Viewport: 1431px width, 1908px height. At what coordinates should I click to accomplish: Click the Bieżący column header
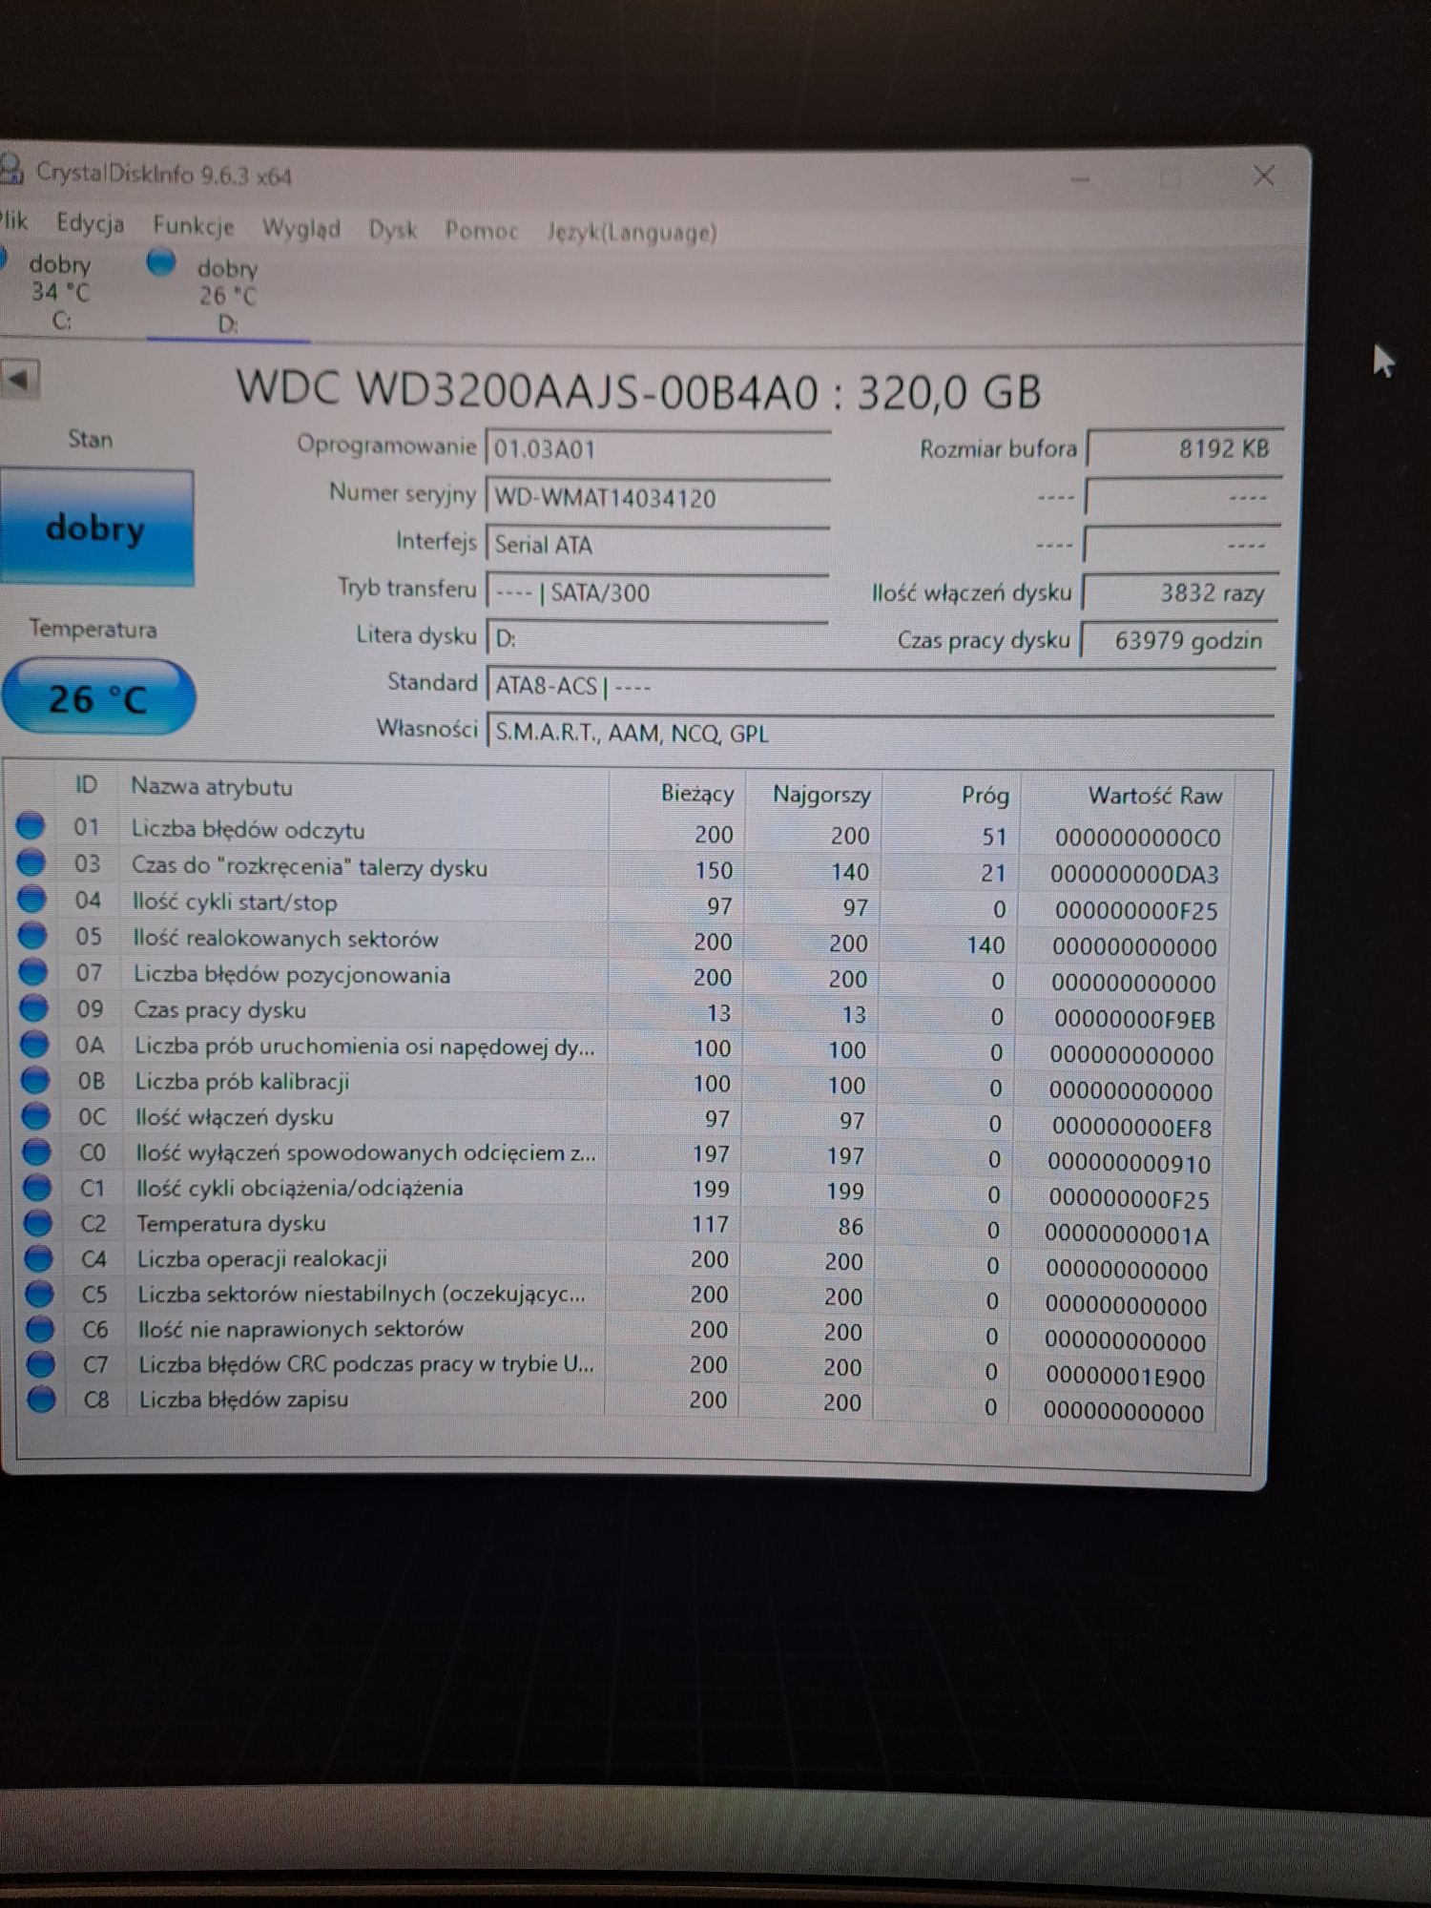tap(697, 794)
